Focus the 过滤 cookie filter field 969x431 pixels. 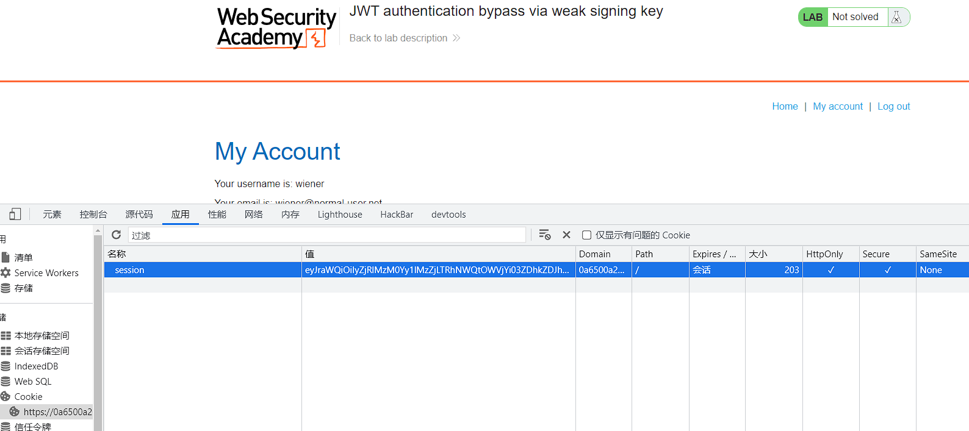click(327, 235)
